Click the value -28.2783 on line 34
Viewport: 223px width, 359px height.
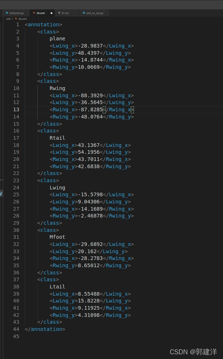point(90,258)
